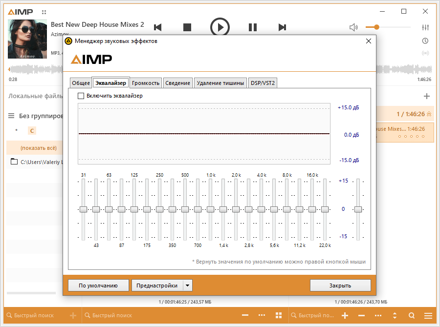Switch to the Сведение tab
This screenshot has width=440, height=327.
pyautogui.click(x=177, y=83)
